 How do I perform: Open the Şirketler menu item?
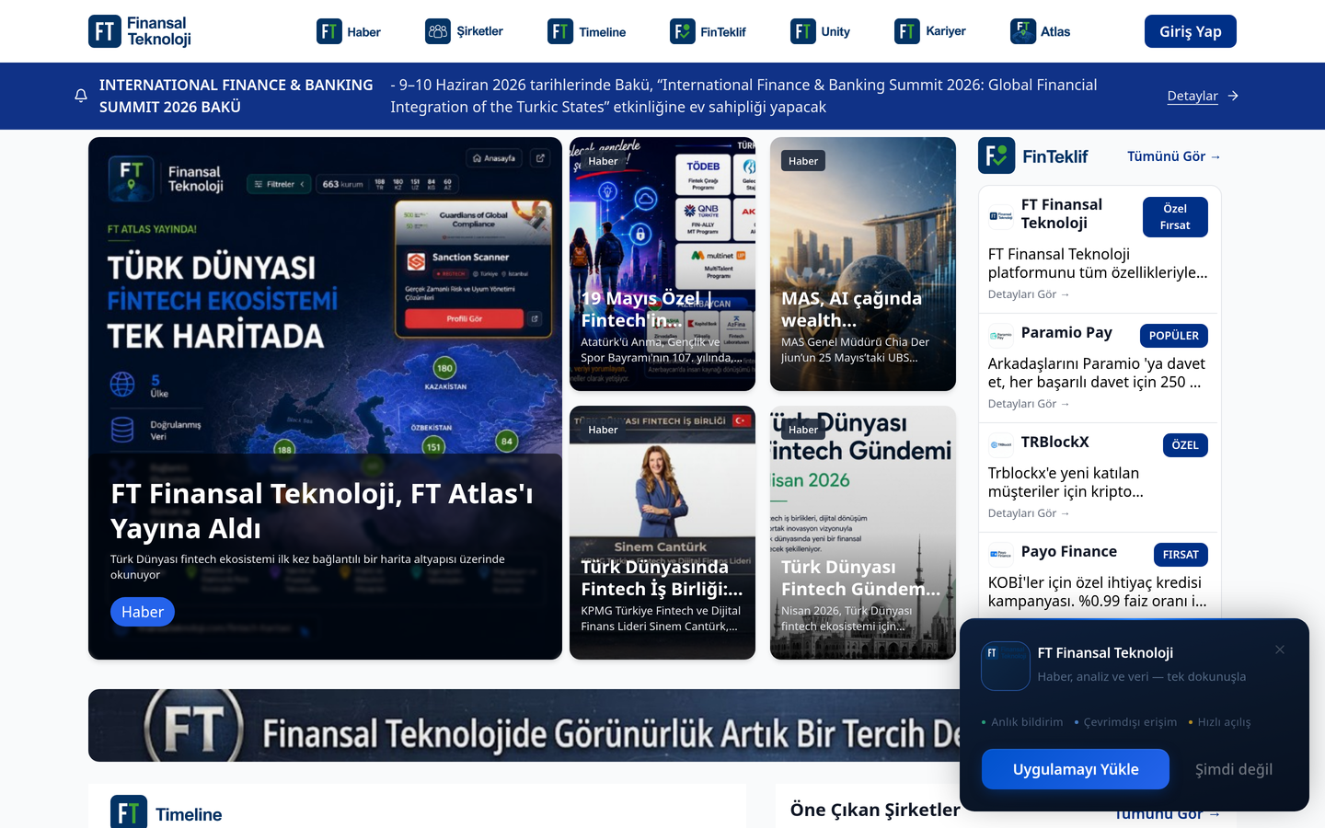pos(464,31)
